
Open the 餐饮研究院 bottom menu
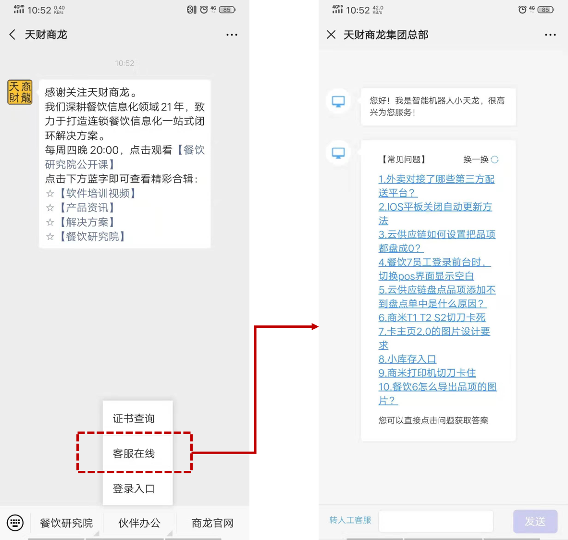click(x=66, y=523)
